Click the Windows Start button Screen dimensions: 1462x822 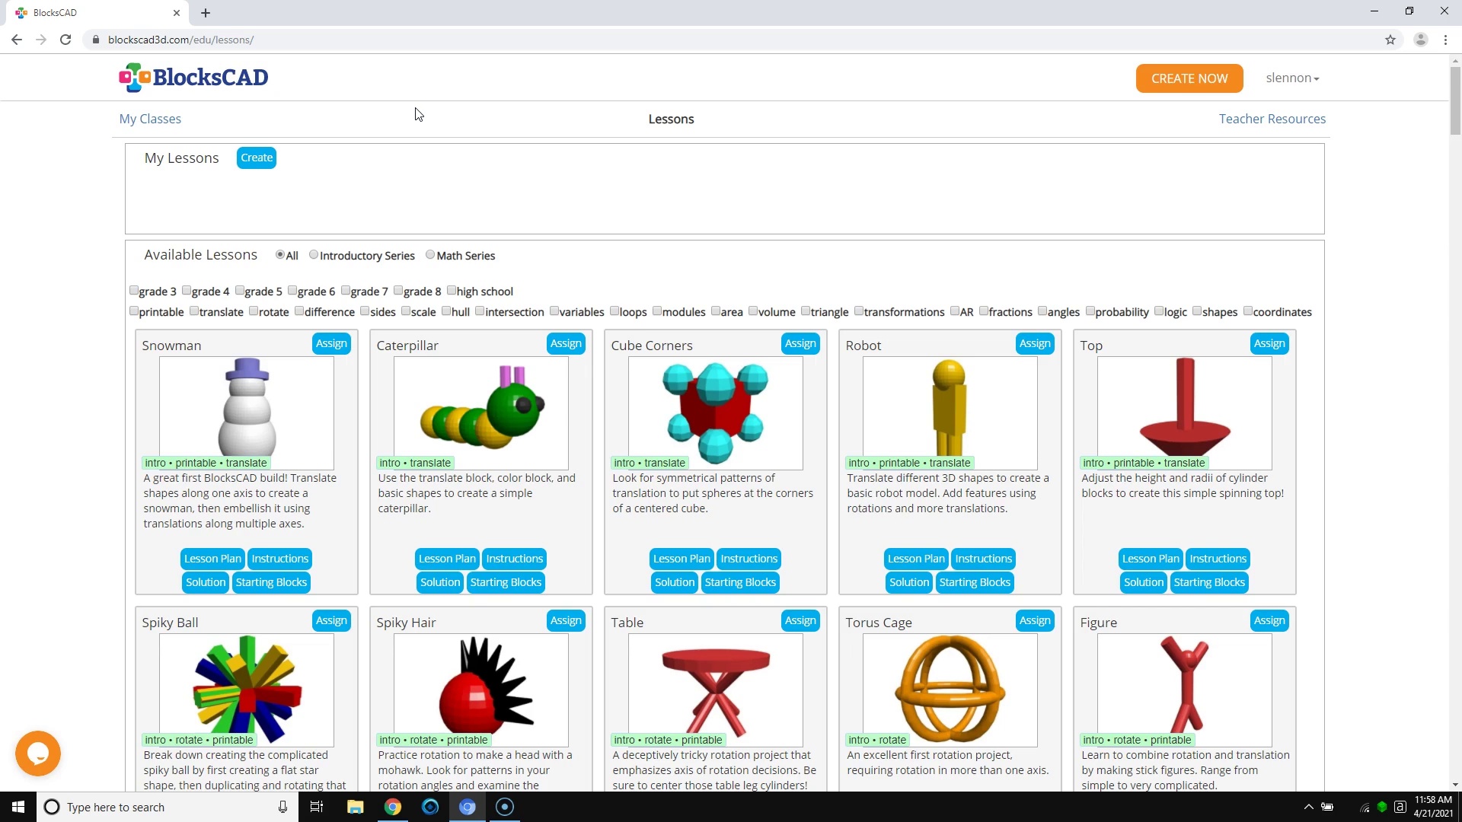[18, 807]
